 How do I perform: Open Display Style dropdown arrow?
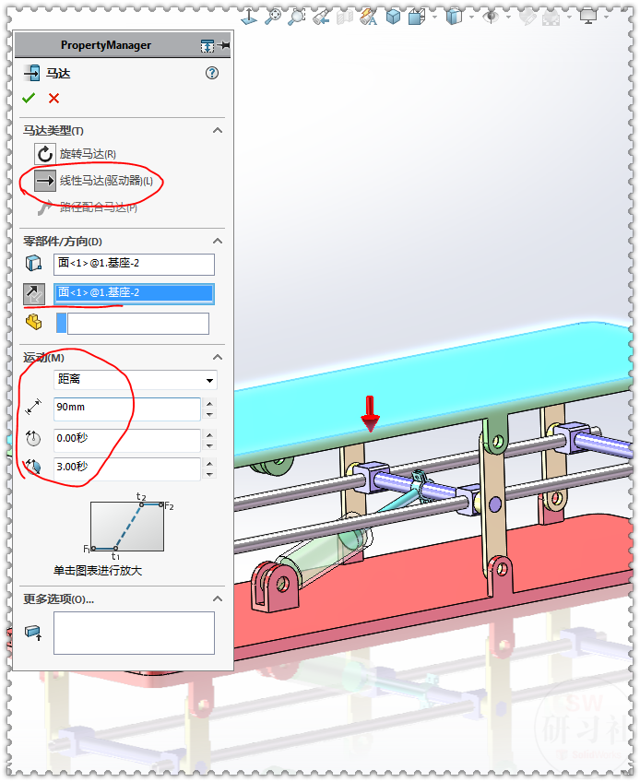[x=471, y=17]
